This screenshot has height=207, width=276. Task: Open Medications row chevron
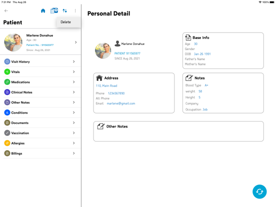74,82
